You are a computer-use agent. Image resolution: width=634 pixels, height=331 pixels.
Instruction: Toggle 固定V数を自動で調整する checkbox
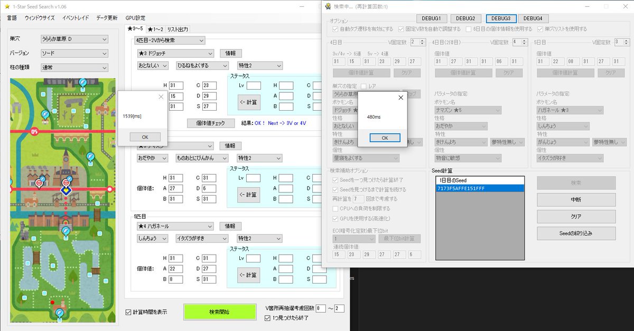click(402, 29)
